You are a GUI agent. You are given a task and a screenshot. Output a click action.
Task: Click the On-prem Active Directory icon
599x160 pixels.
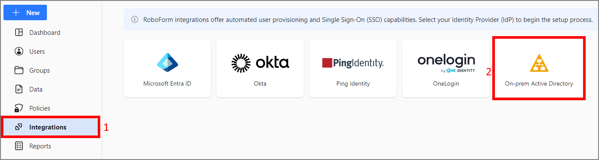(539, 63)
